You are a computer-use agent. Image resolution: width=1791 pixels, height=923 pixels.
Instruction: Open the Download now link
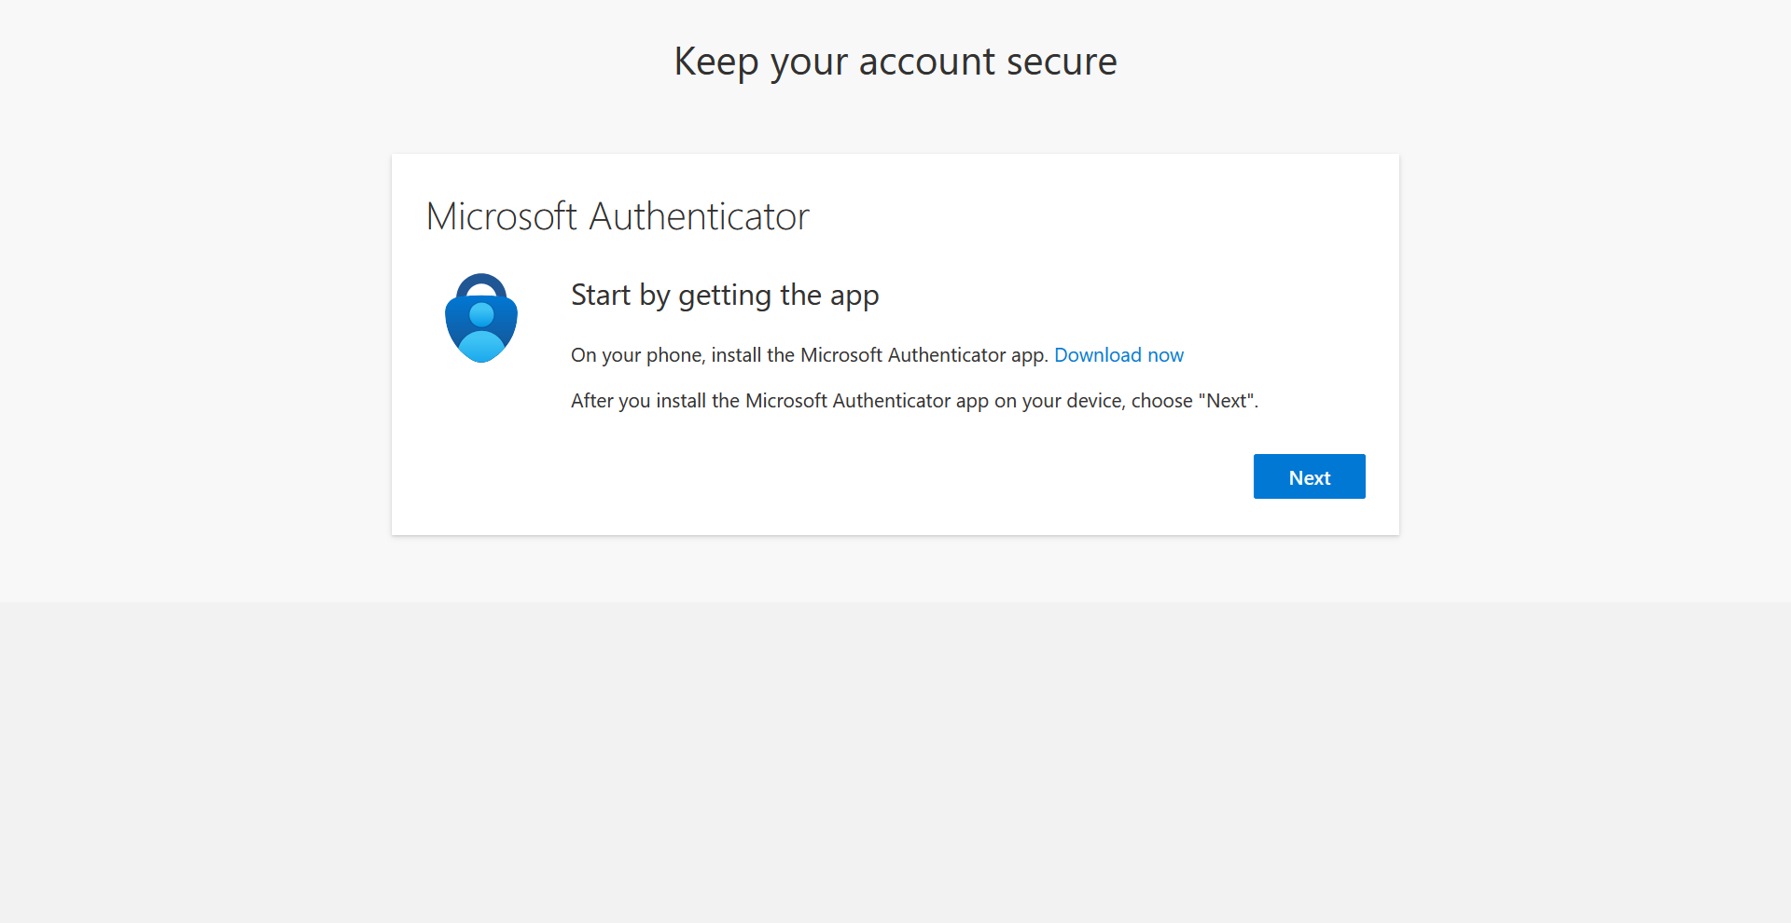coord(1118,355)
